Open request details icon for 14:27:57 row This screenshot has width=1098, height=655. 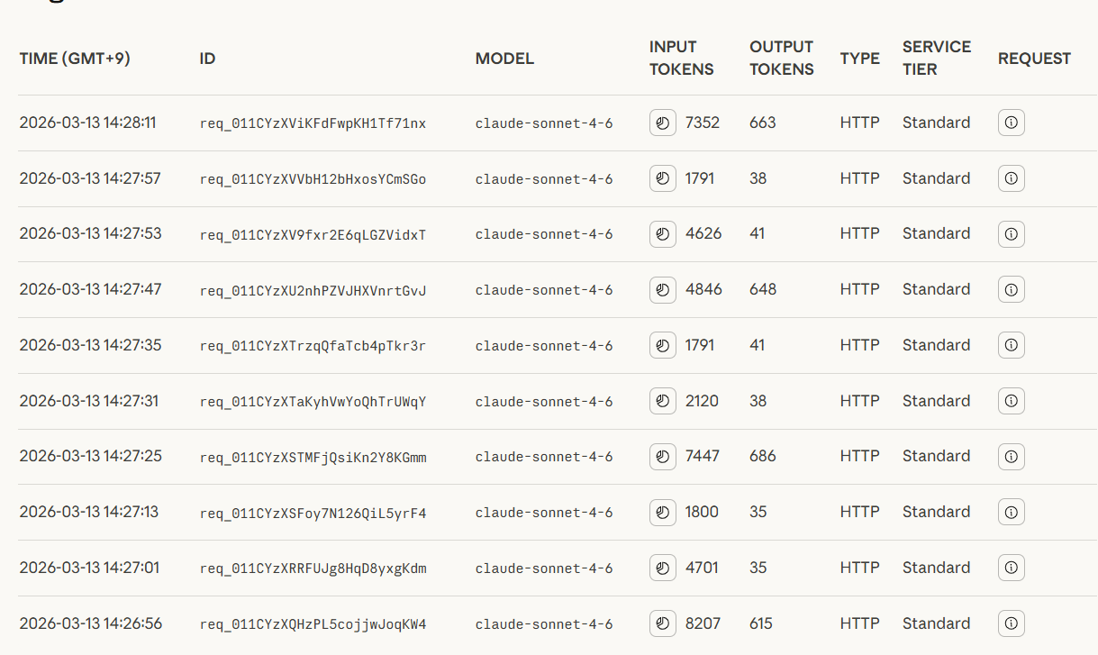(1011, 178)
